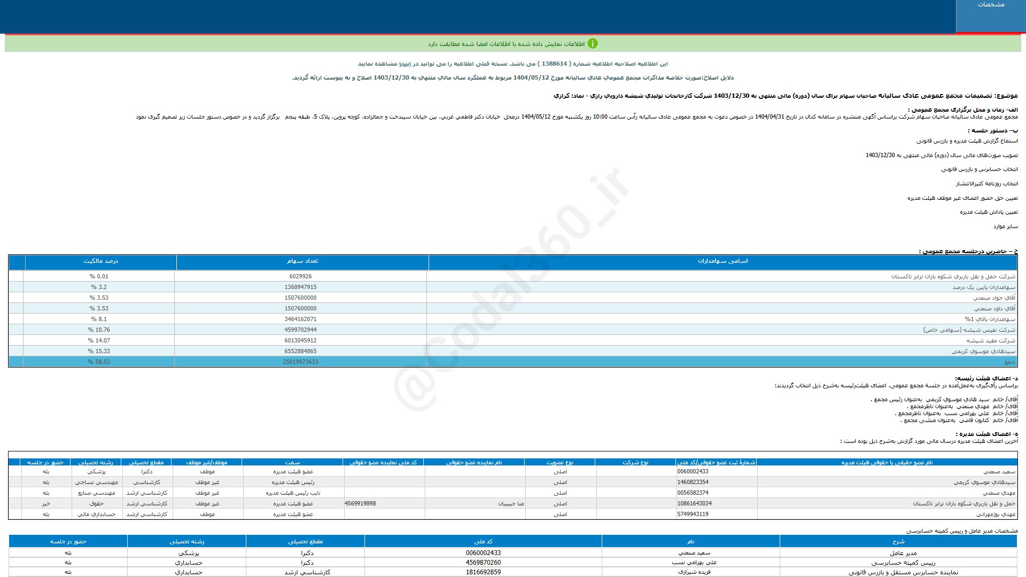Click the تعداد سهام column header
This screenshot has width=1026, height=577.
point(302,261)
